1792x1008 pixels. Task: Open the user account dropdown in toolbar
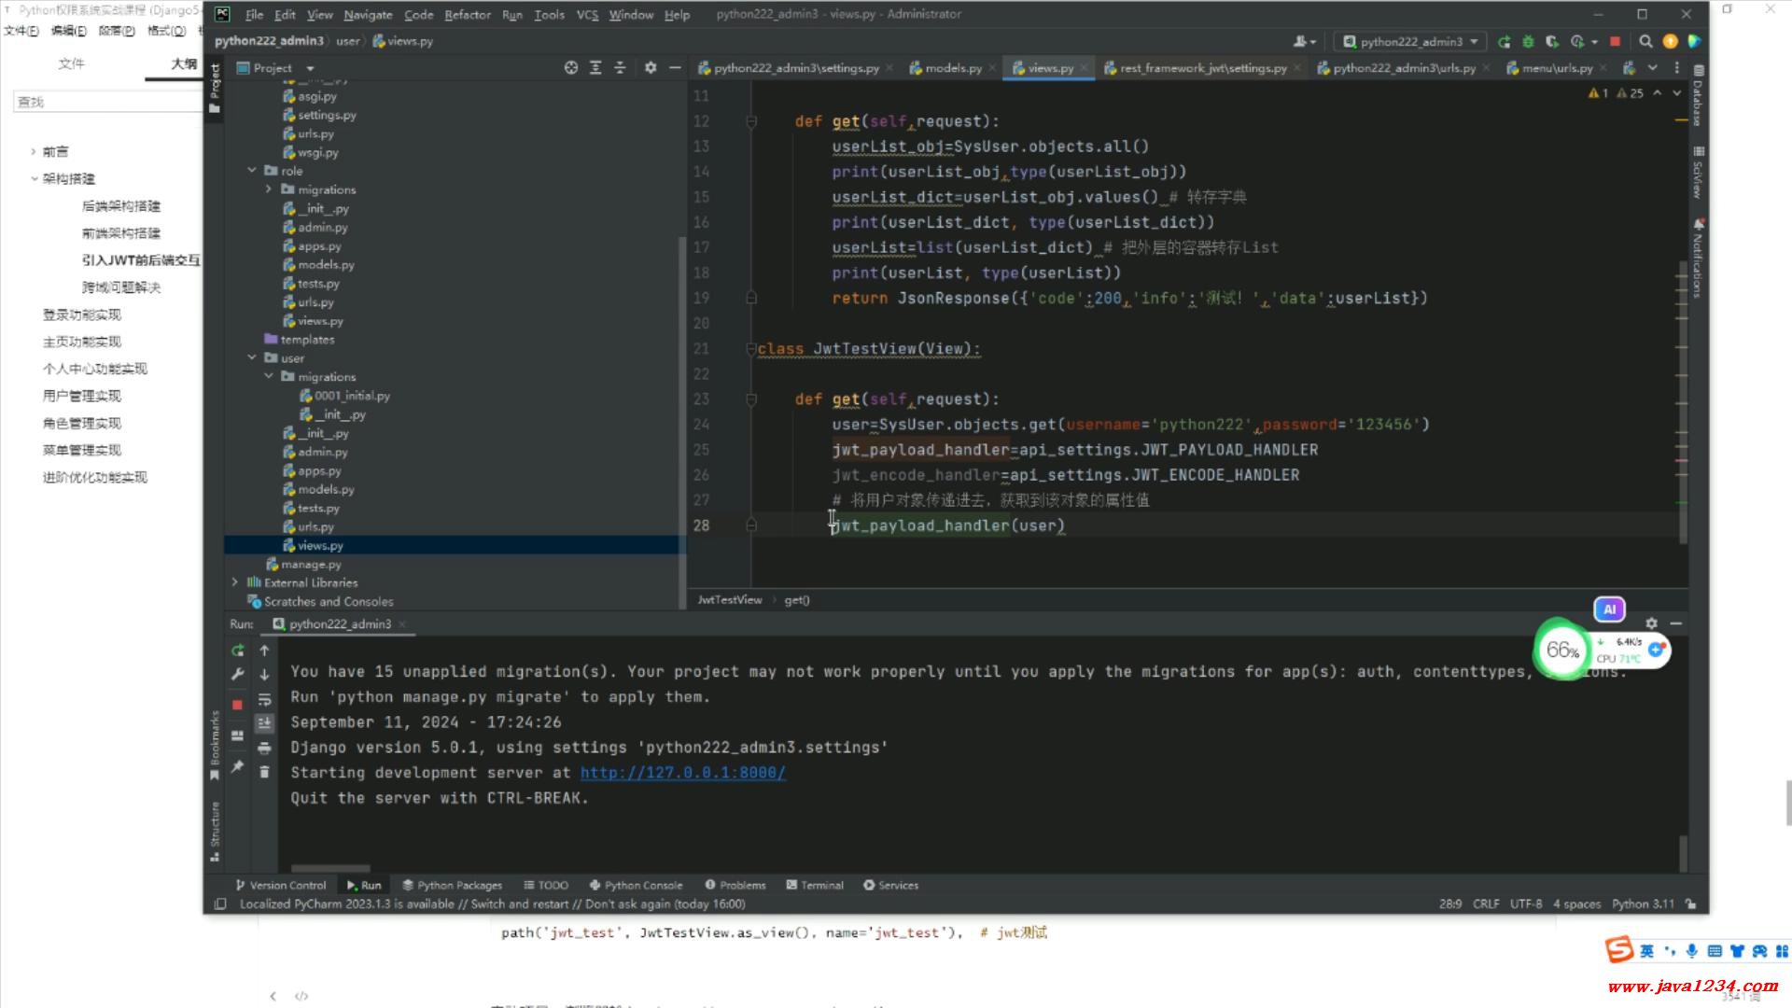(1305, 41)
